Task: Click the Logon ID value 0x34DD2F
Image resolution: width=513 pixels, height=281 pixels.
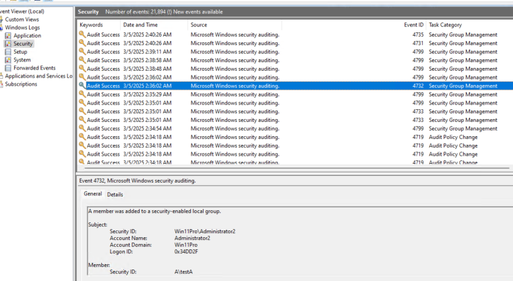Action: pos(186,251)
